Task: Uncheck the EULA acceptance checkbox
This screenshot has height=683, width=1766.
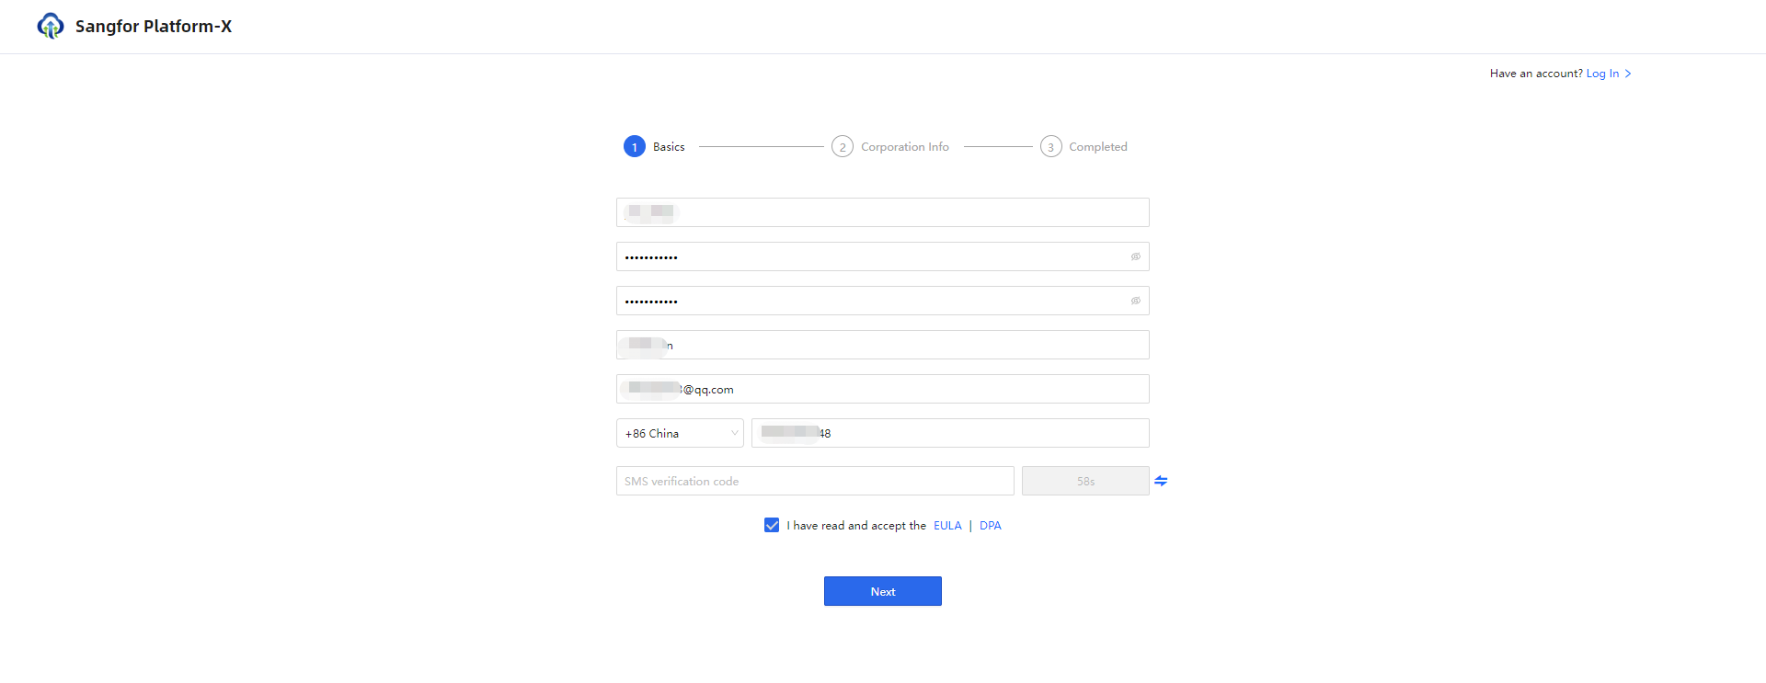Action: tap(772, 525)
